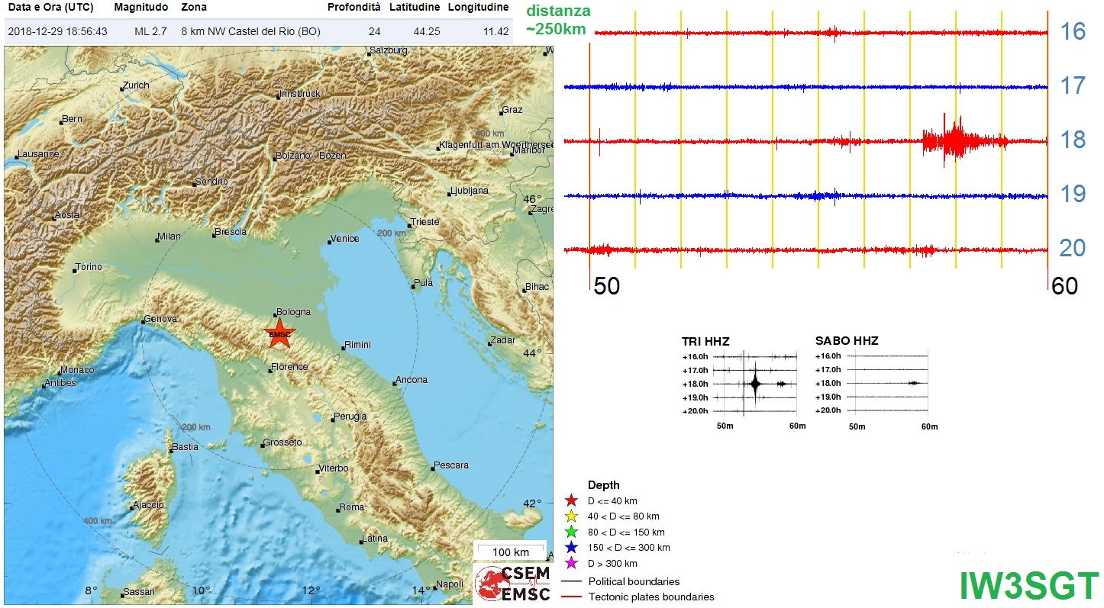Click the 'Political boundaries' legend entry
Image resolution: width=1104 pixels, height=608 pixels.
click(x=634, y=581)
